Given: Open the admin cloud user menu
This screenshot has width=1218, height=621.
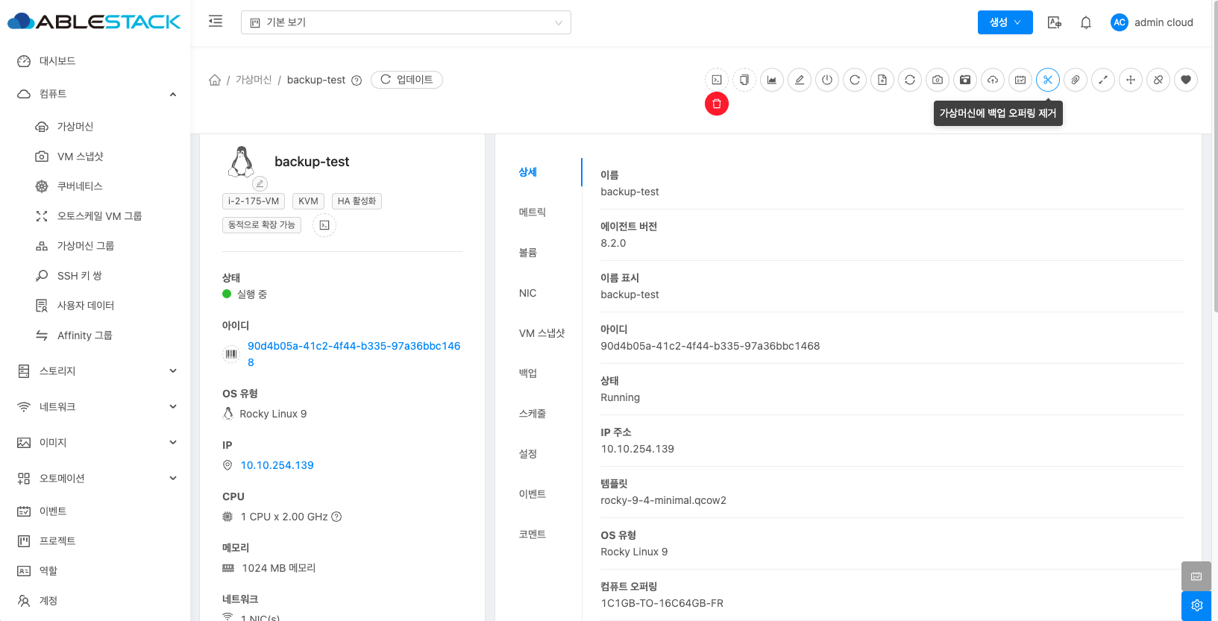Looking at the screenshot, I should tap(1152, 22).
